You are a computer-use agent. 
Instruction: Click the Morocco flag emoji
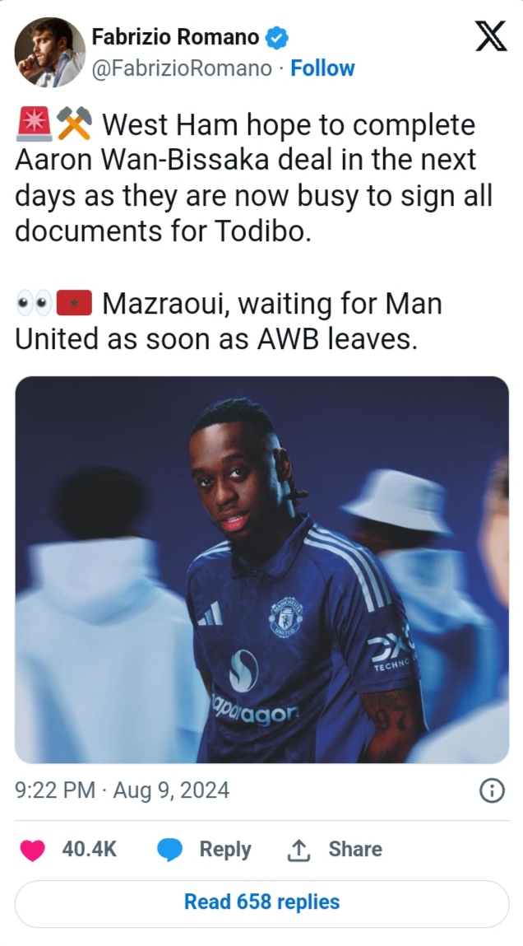[74, 303]
